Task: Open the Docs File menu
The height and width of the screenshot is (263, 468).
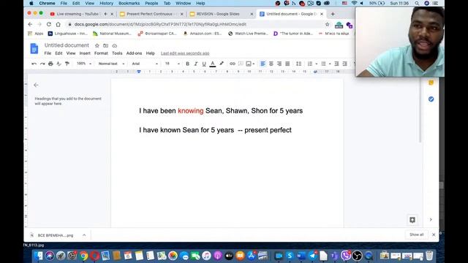Action: tap(48, 53)
